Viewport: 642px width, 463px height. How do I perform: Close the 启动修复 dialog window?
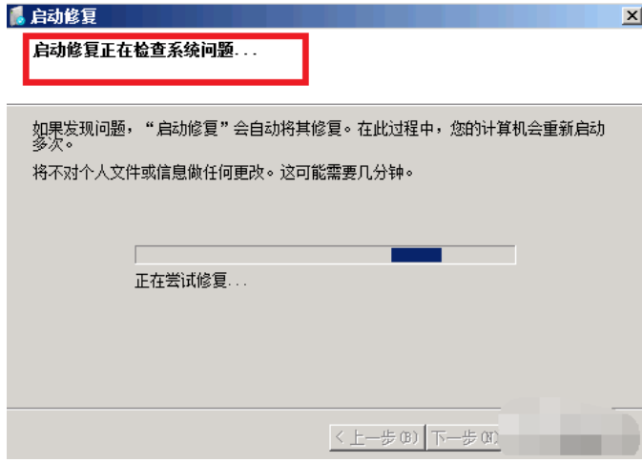point(632,16)
